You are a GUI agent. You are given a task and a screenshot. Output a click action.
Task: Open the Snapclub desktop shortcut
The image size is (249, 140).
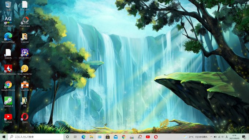point(25,38)
